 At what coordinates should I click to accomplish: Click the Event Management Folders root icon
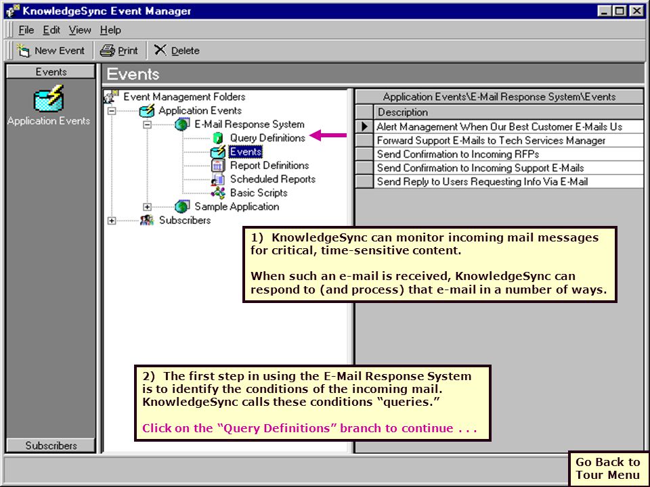tap(111, 97)
